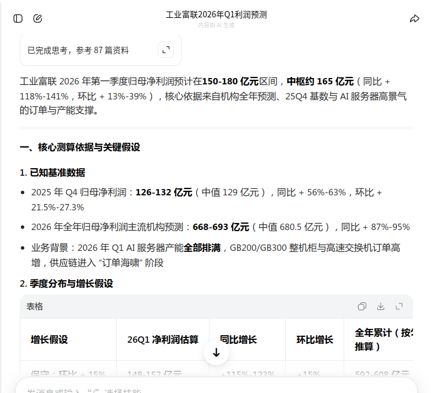Toggle the sidebar panel icon
This screenshot has height=393, width=431.
coord(18,18)
